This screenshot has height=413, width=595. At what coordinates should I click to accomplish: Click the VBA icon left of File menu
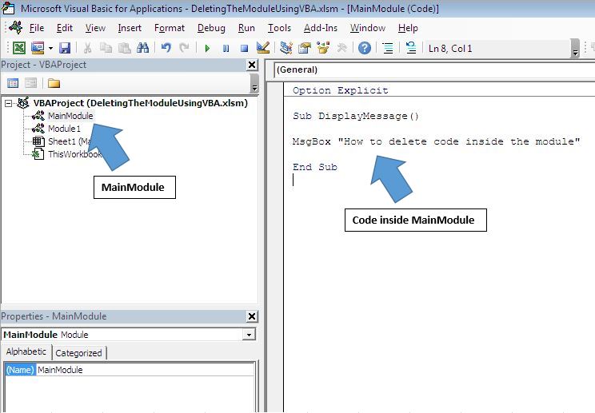pyautogui.click(x=16, y=28)
